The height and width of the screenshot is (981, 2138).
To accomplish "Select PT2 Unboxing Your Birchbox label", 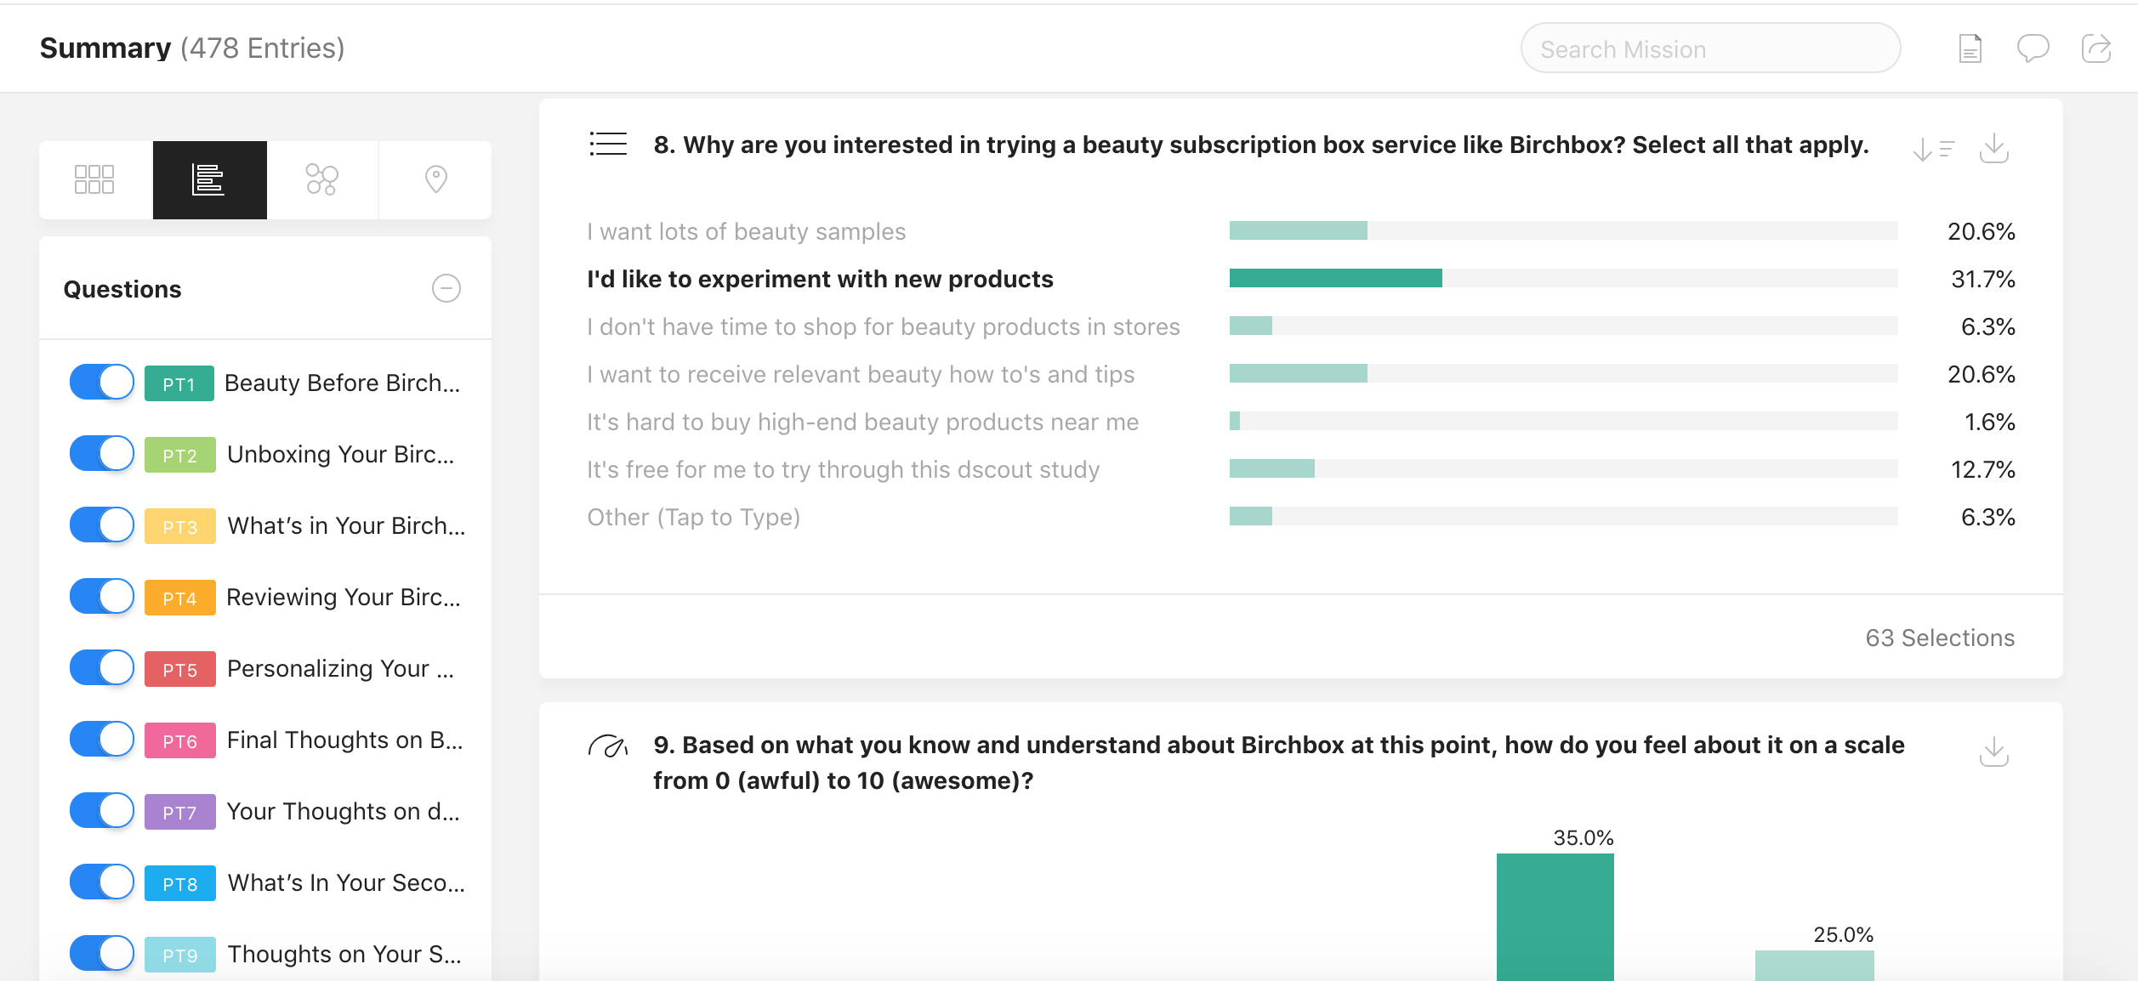I will (340, 455).
